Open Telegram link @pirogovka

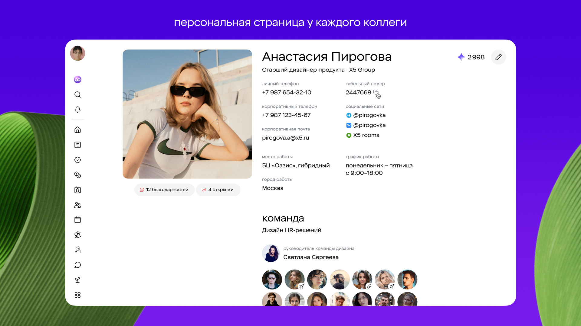[369, 115]
